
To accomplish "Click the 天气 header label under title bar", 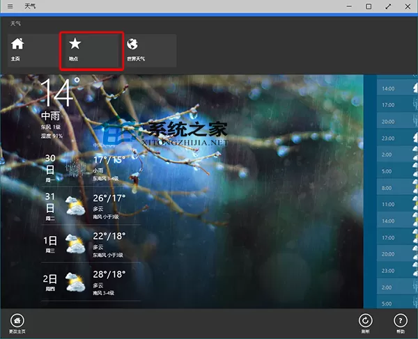I will tap(15, 24).
